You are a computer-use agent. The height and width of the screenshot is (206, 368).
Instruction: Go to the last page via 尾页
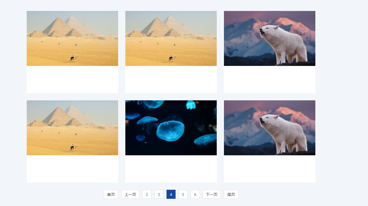231,194
